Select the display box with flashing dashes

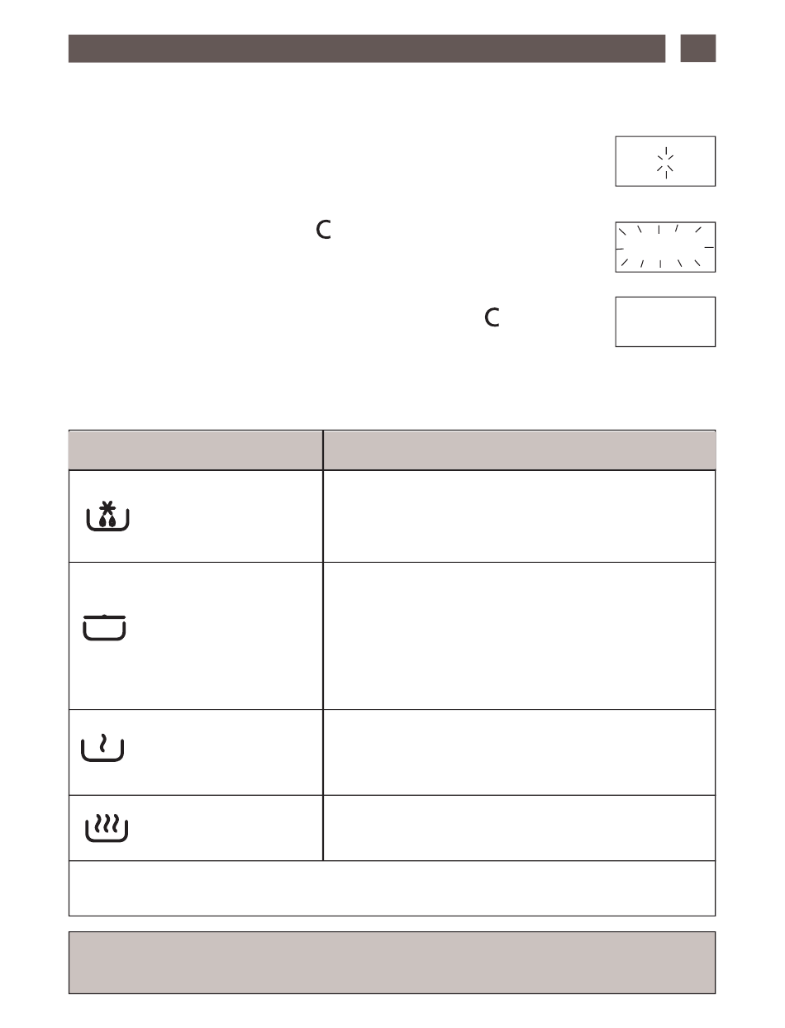(665, 247)
